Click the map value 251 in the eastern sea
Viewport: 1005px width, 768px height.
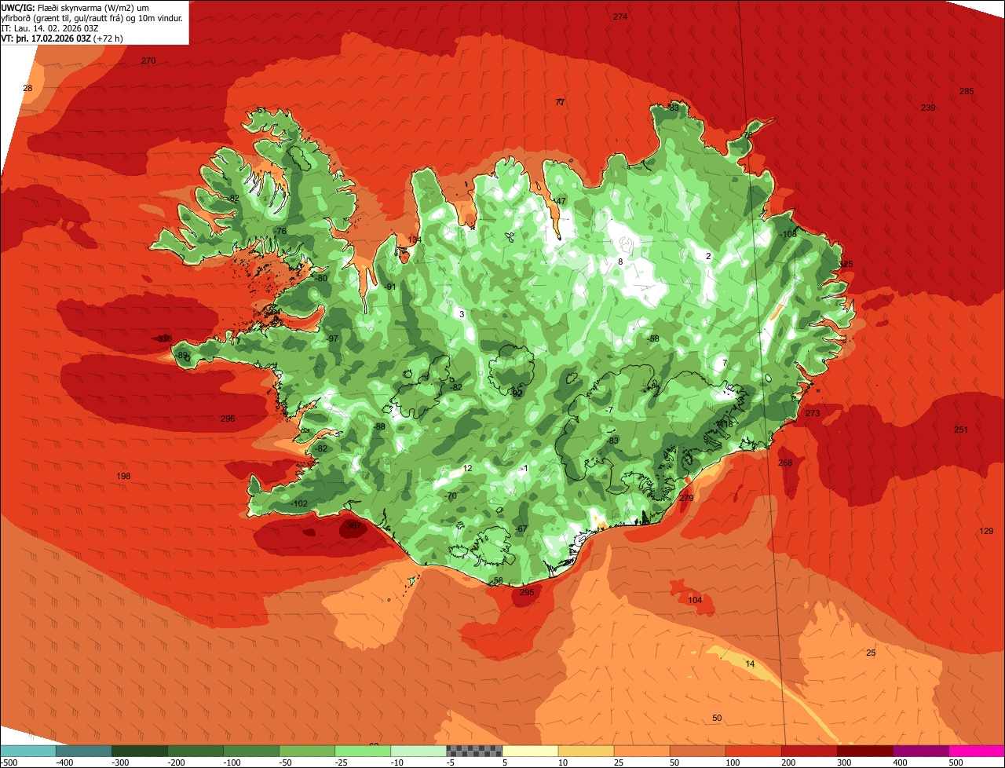pos(961,430)
